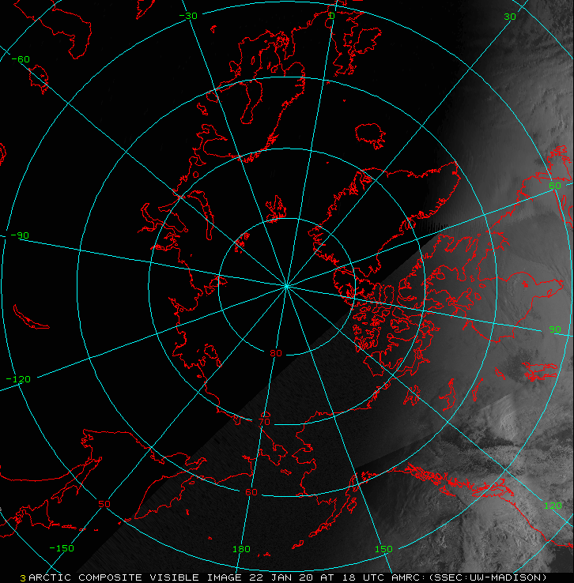Click the green 0 longitude label
This screenshot has height=583, width=574.
point(332,16)
